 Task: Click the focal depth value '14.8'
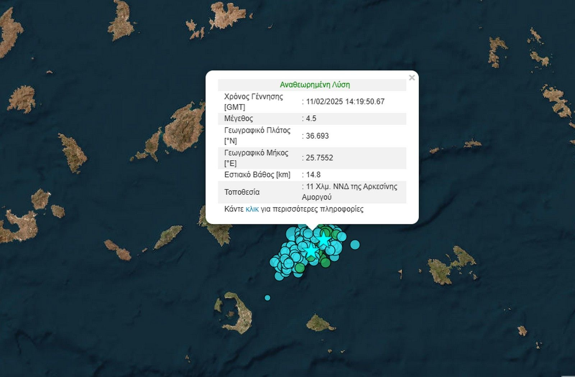313,174
